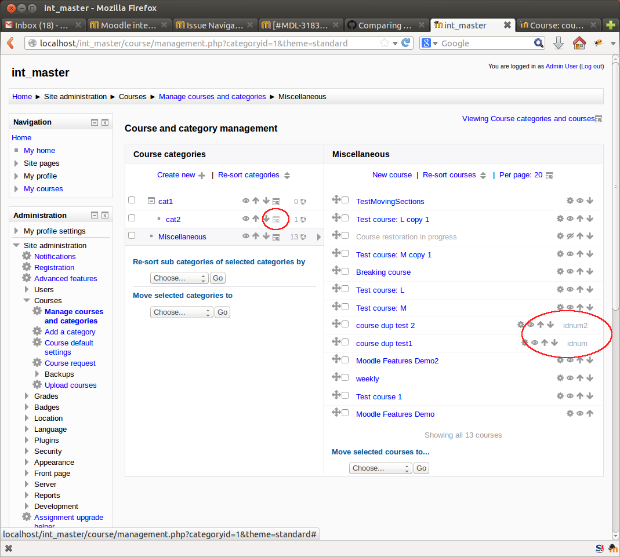Move Moodle Features Demo course up
This screenshot has width=620, height=557.
(590, 413)
